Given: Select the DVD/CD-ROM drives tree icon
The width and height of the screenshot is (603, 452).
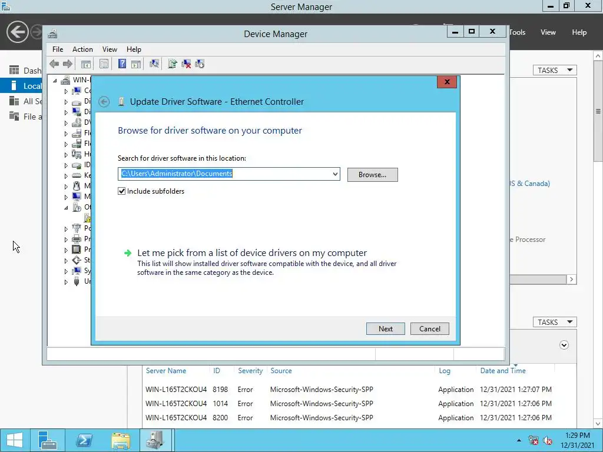Looking at the screenshot, I should pos(77,122).
